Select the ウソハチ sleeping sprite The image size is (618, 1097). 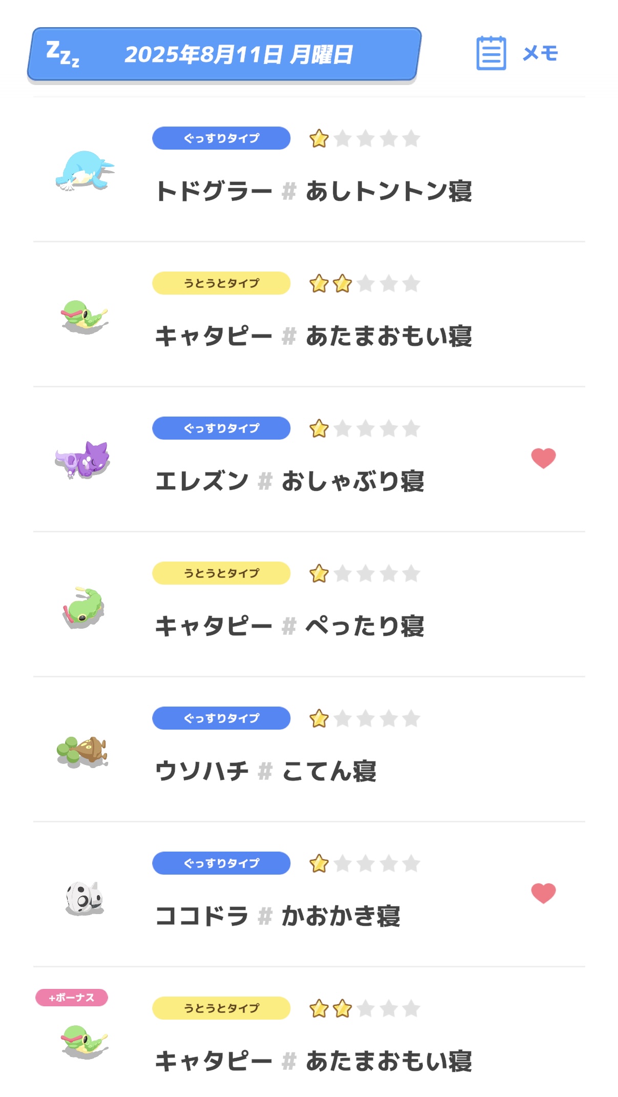click(83, 752)
